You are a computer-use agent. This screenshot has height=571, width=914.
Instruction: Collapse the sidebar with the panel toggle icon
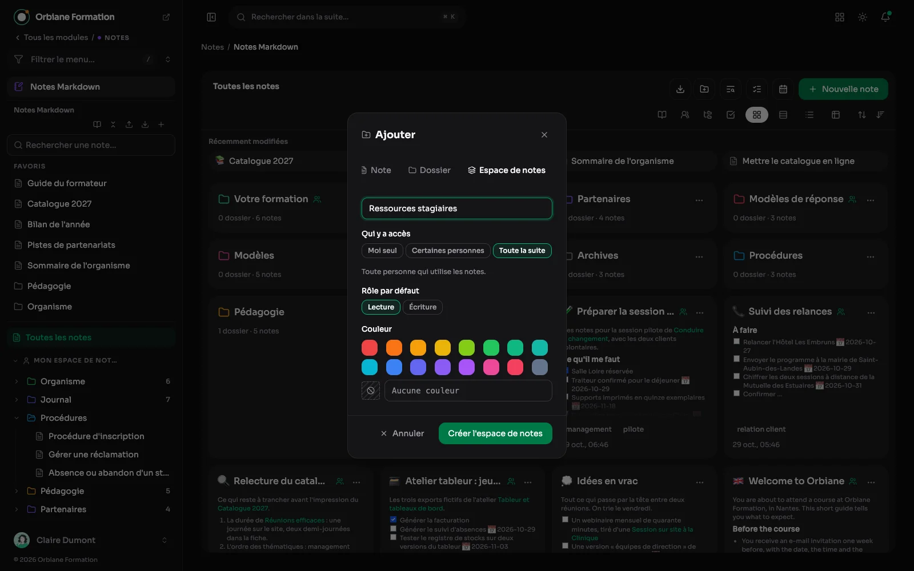[x=211, y=17]
